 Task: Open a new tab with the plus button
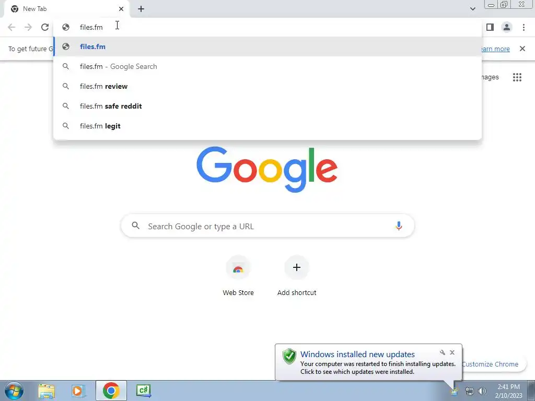click(141, 9)
